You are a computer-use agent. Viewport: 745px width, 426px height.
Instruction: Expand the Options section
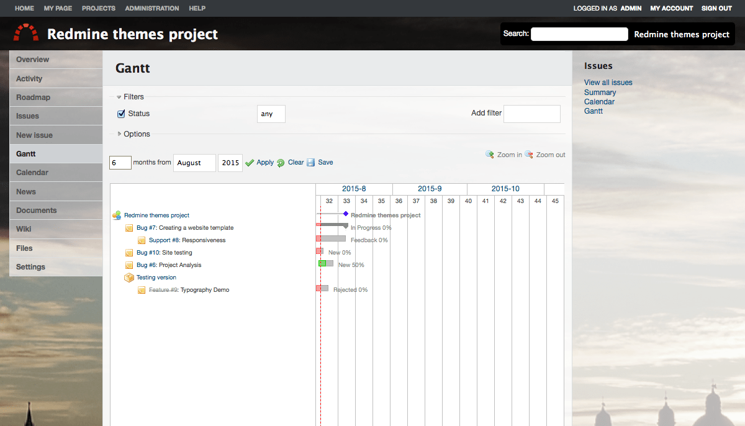pyautogui.click(x=133, y=134)
